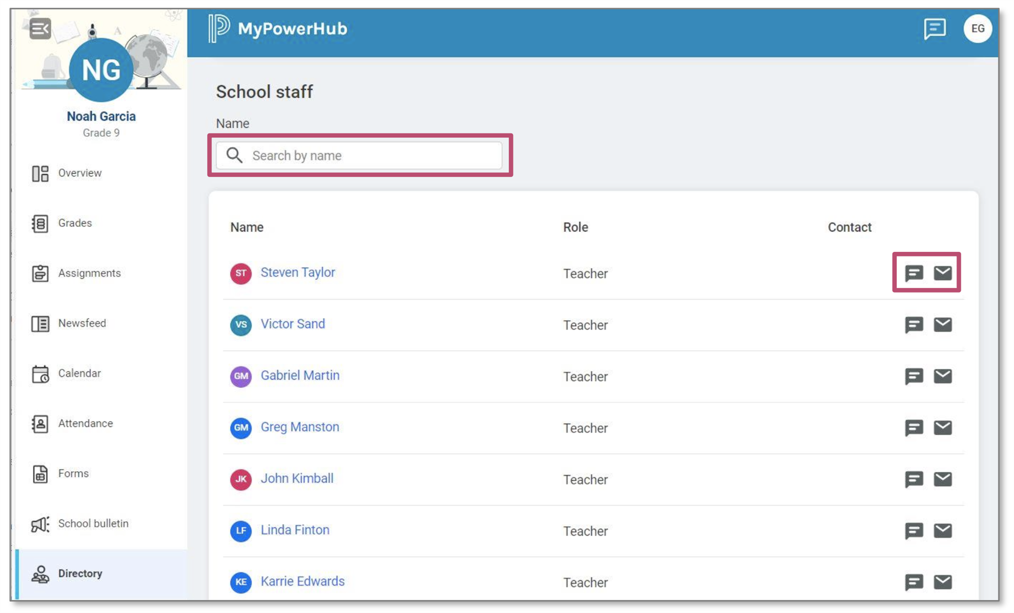Open the EG user account avatar
This screenshot has width=1014, height=613.
[977, 29]
